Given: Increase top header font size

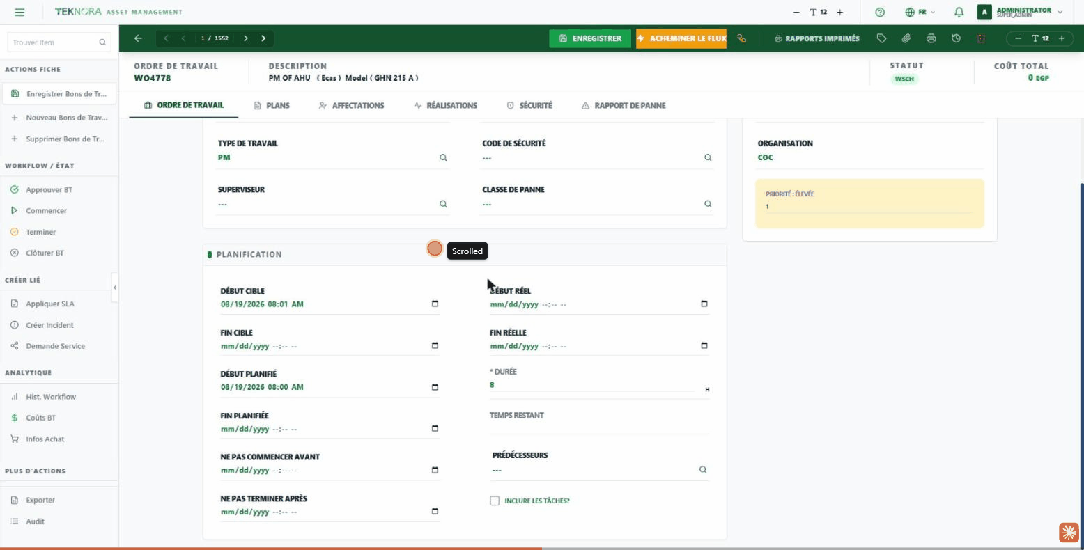Looking at the screenshot, I should pos(840,12).
